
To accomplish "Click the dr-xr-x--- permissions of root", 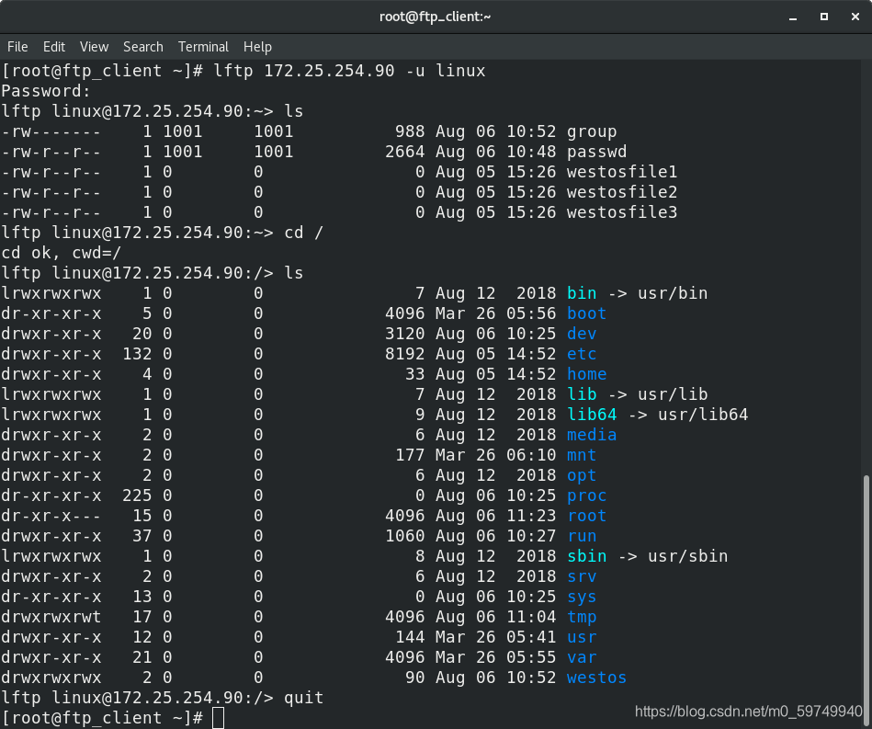I will coord(51,516).
